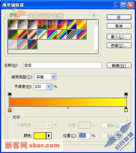
Task: Select the yellow color stop below gradient
Action: tap(126, 110)
